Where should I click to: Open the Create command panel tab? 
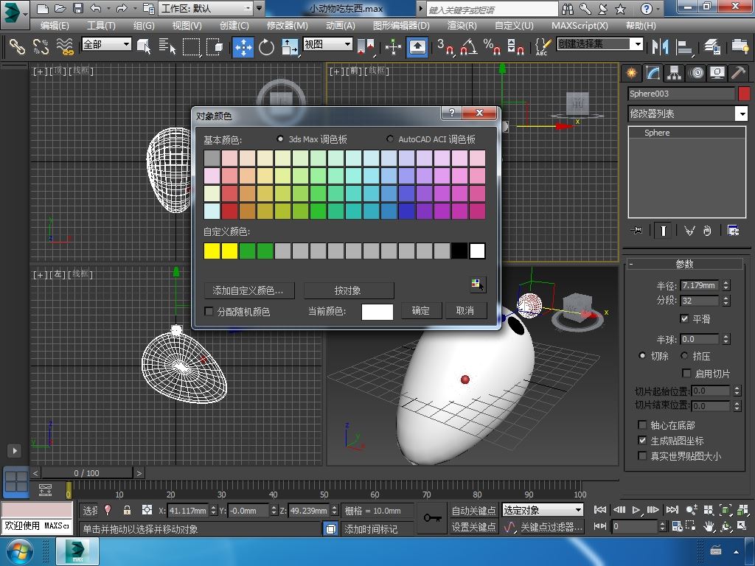tap(631, 73)
